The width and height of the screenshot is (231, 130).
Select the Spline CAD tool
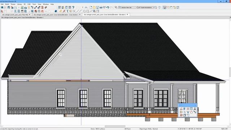91,11
